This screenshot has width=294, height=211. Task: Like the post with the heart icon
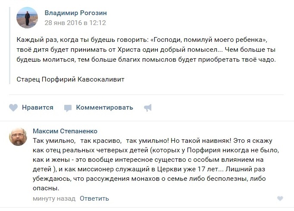click(x=13, y=108)
